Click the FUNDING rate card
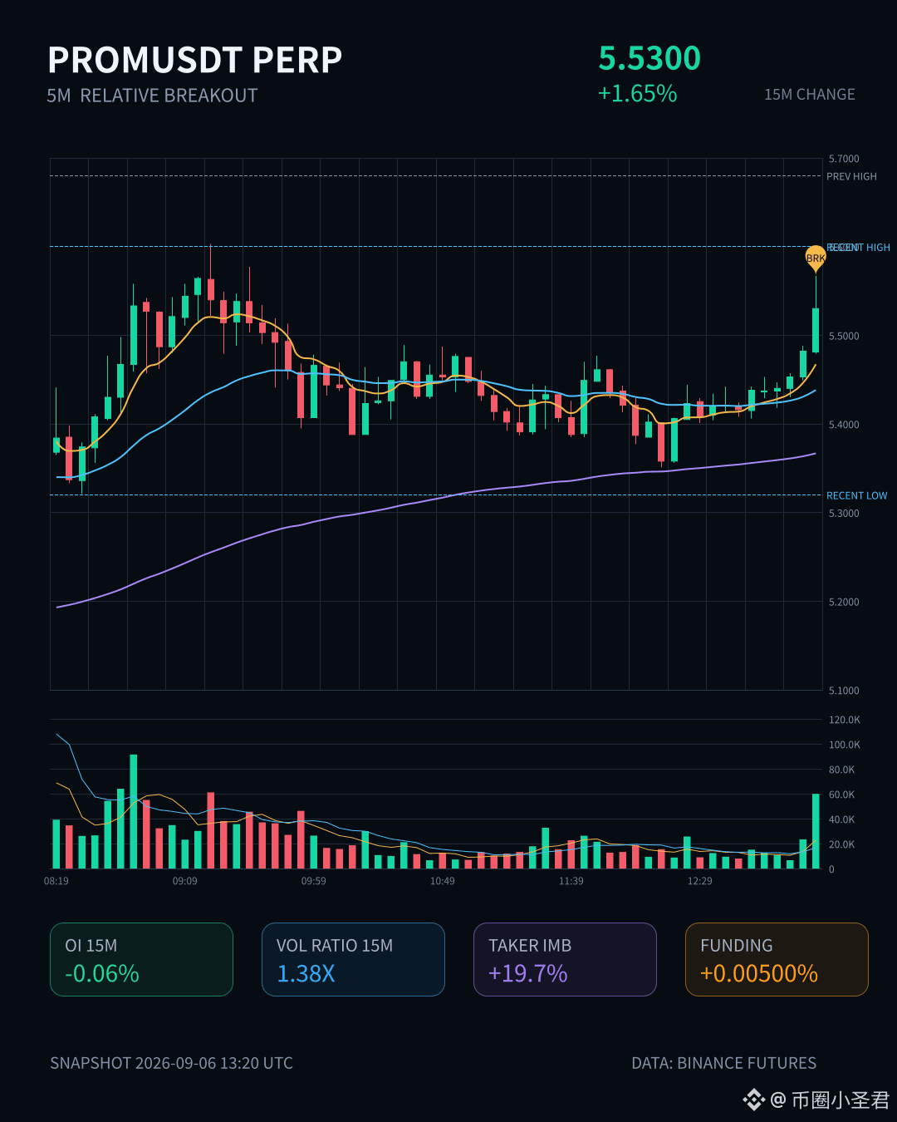 click(x=777, y=959)
